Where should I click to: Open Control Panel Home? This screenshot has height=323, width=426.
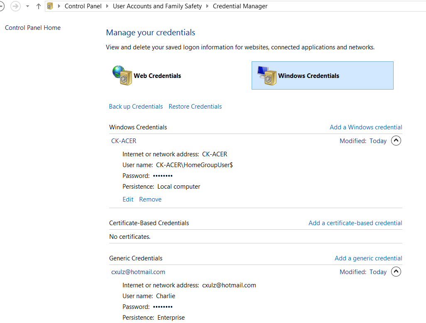coord(33,28)
